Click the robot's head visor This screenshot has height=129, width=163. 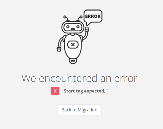coord(73,27)
